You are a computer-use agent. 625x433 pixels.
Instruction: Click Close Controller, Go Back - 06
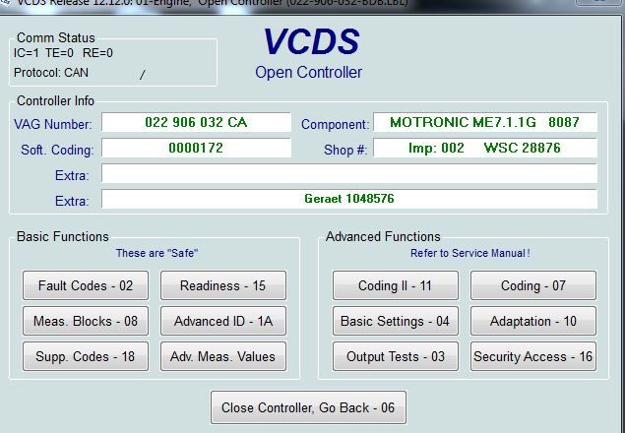pos(308,407)
